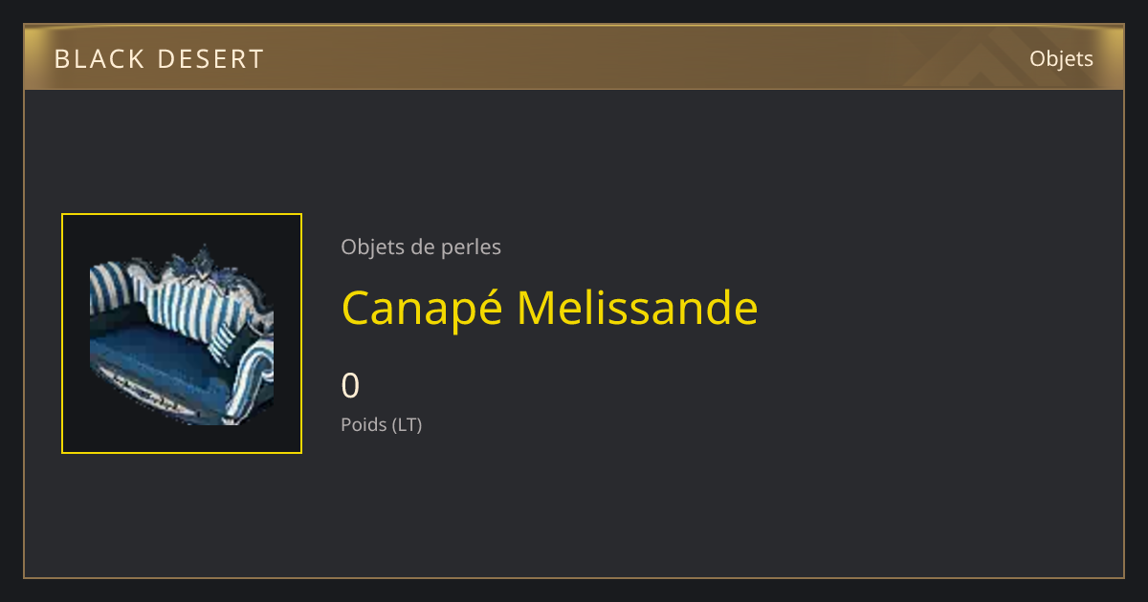1148x602 pixels.
Task: Click the Poids (LT) label
Action: tap(381, 424)
